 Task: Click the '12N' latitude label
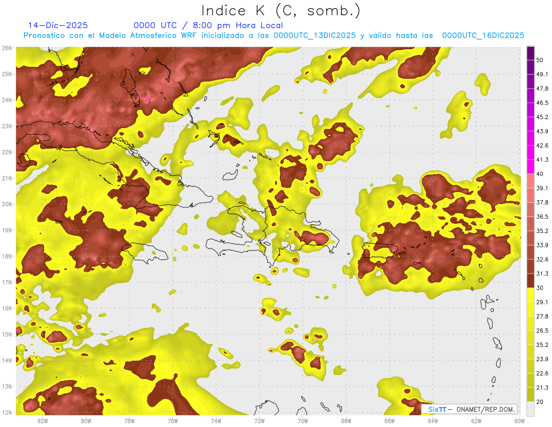(7, 413)
